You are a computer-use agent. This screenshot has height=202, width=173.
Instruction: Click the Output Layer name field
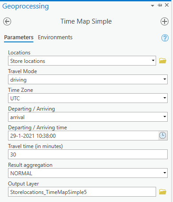point(82,192)
